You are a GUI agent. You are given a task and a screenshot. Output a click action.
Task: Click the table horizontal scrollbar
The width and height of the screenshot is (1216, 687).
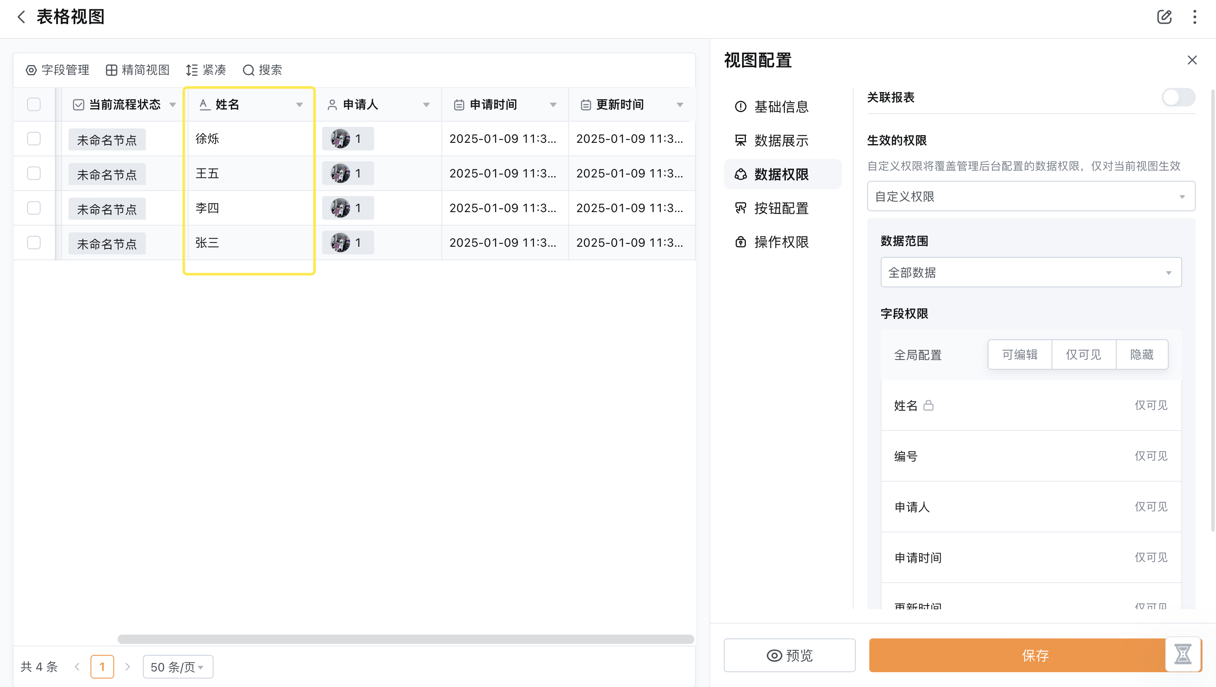pos(405,639)
